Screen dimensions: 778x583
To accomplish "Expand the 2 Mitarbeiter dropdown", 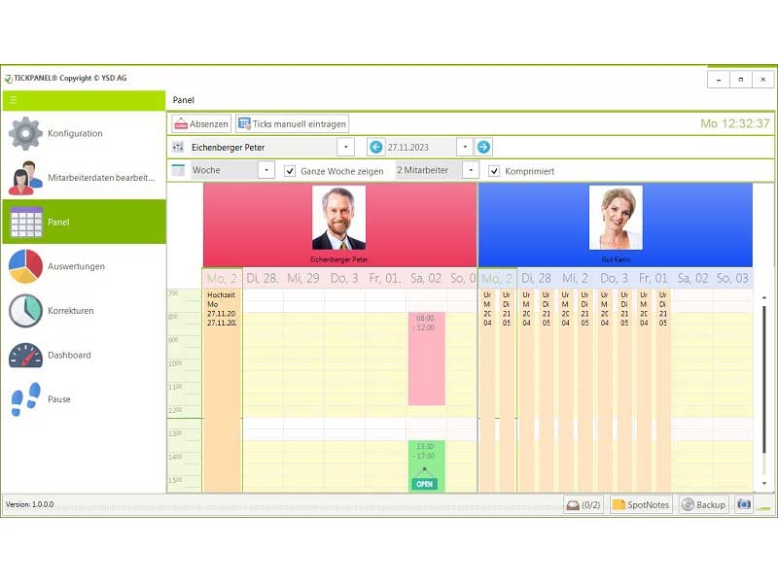I will pos(471,171).
